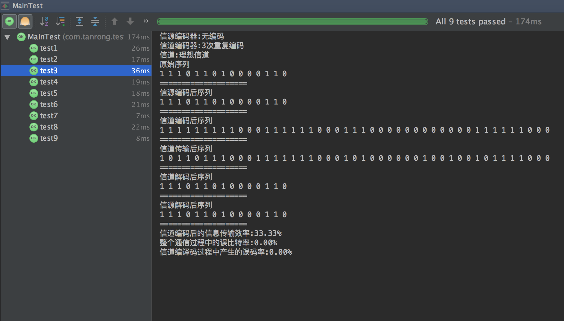This screenshot has width=564, height=321.
Task: Click the '信源编码后序列' console heading
Action: click(x=186, y=93)
